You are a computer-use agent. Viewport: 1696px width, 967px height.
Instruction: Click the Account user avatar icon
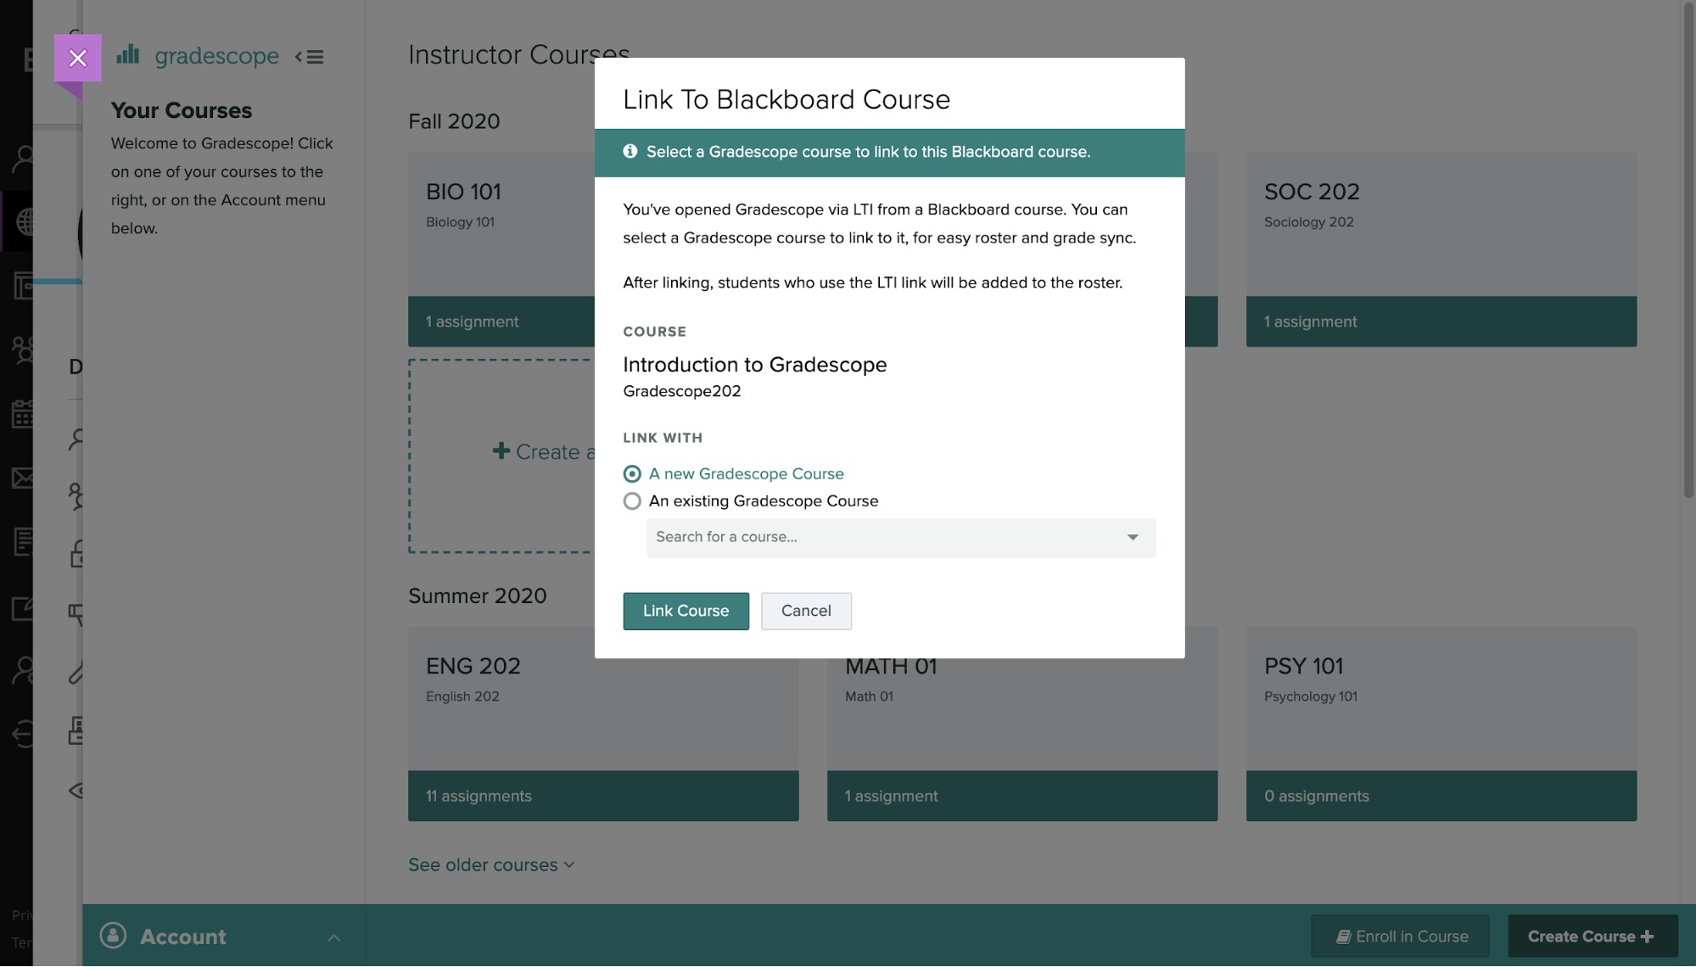[113, 936]
